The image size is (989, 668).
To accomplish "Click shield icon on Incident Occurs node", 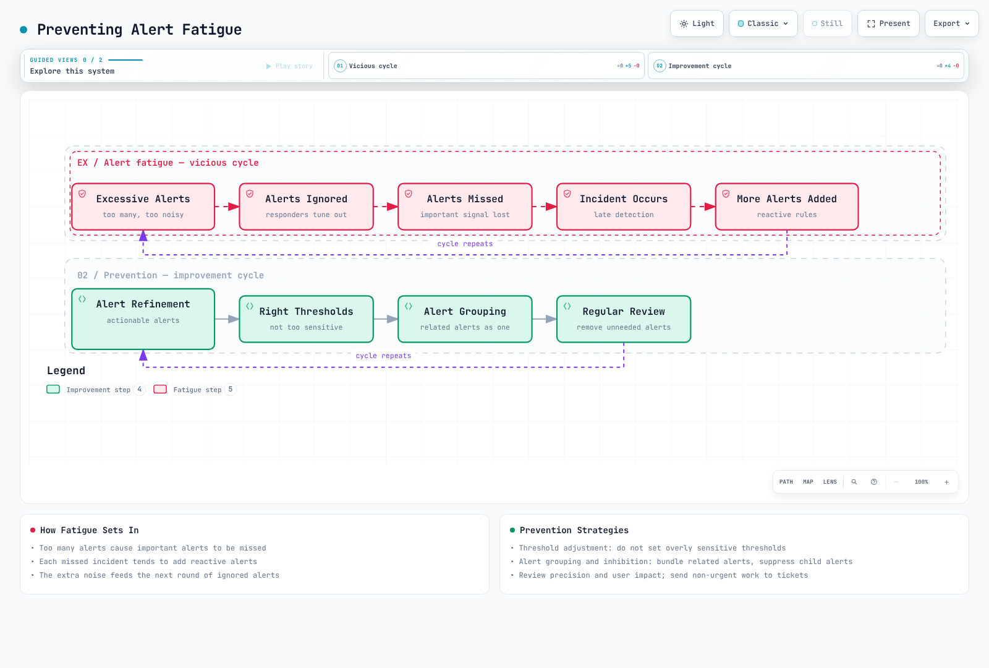I will pyautogui.click(x=567, y=194).
